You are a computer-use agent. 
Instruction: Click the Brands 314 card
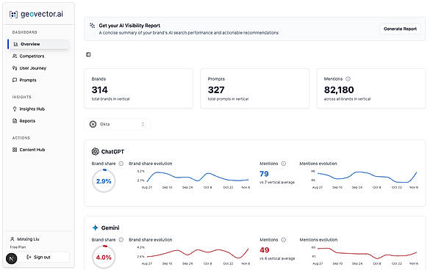click(139, 89)
